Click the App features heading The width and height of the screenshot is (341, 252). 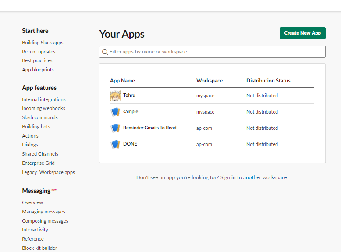[39, 88]
